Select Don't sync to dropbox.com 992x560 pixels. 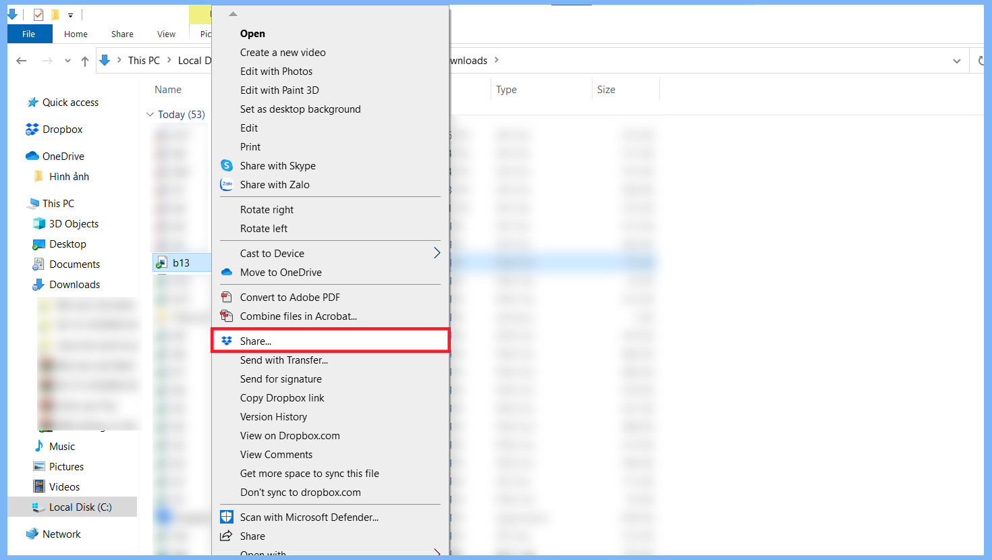[x=300, y=492]
